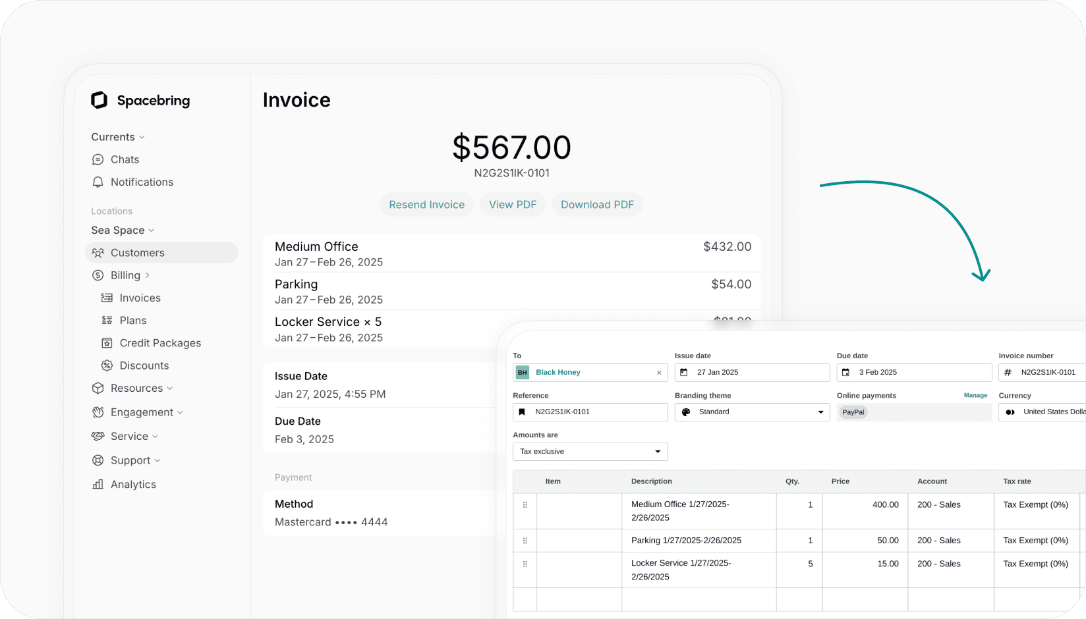The image size is (1086, 619).
Task: Open the Branding theme Standard dropdown
Action: coord(752,412)
